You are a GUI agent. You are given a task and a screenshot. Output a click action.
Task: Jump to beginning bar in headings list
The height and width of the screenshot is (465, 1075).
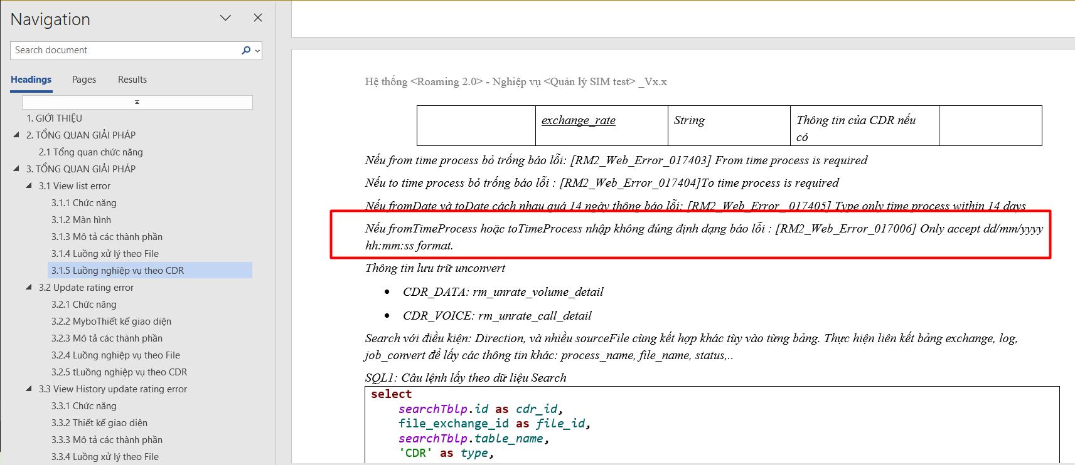[137, 102]
